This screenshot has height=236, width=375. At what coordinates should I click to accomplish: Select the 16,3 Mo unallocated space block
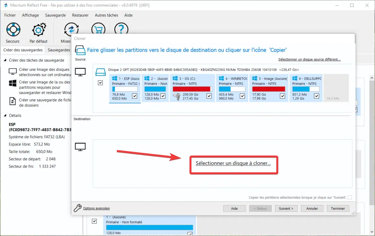tap(336, 88)
